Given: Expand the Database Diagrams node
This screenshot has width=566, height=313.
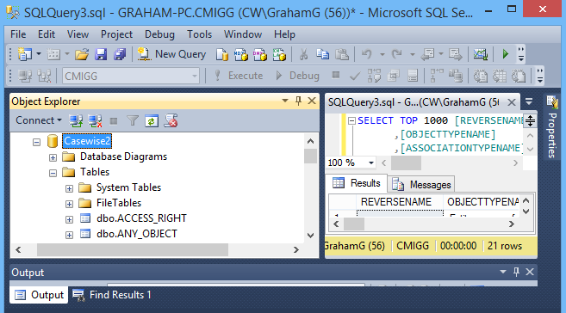Looking at the screenshot, I should point(53,157).
